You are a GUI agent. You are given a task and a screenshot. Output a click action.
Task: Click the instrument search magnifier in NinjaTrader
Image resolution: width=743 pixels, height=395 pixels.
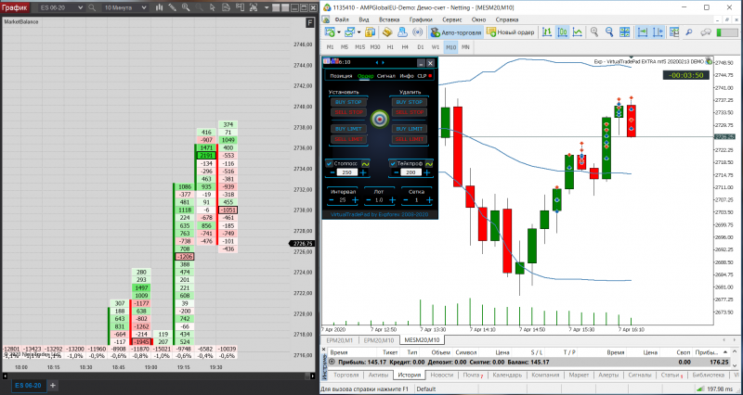92,7
